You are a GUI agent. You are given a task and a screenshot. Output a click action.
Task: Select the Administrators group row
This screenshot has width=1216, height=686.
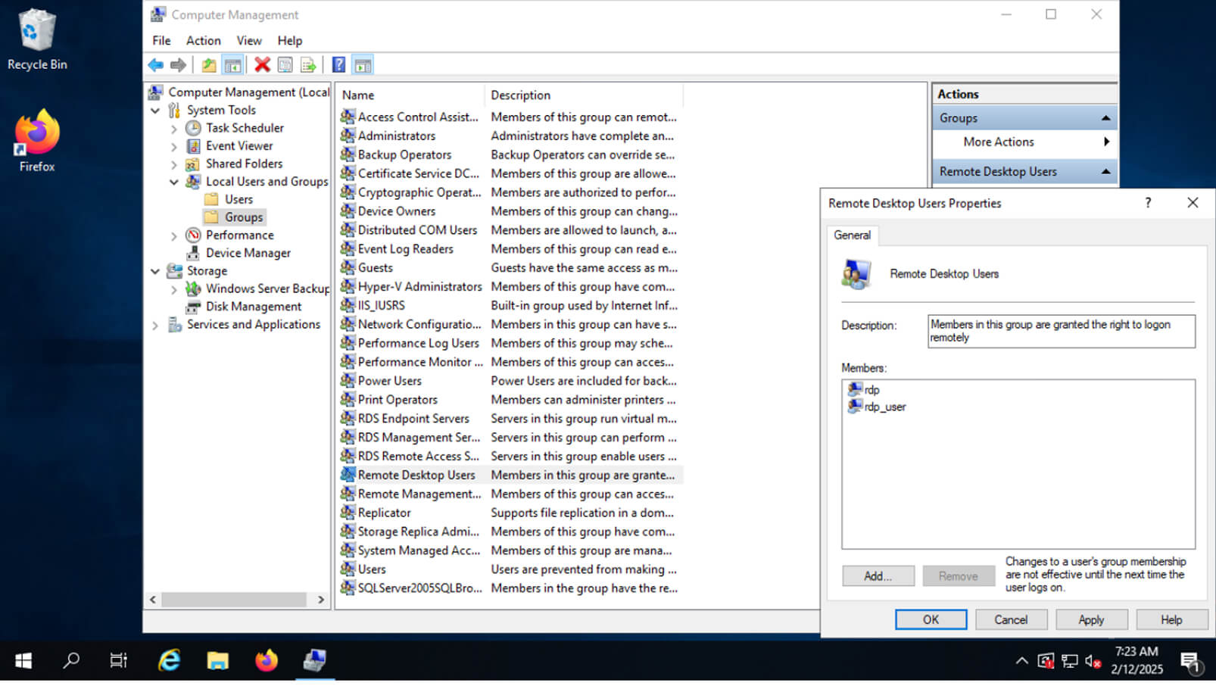pos(508,136)
